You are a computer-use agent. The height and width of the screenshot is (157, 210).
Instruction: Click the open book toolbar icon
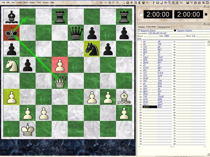point(157,2)
